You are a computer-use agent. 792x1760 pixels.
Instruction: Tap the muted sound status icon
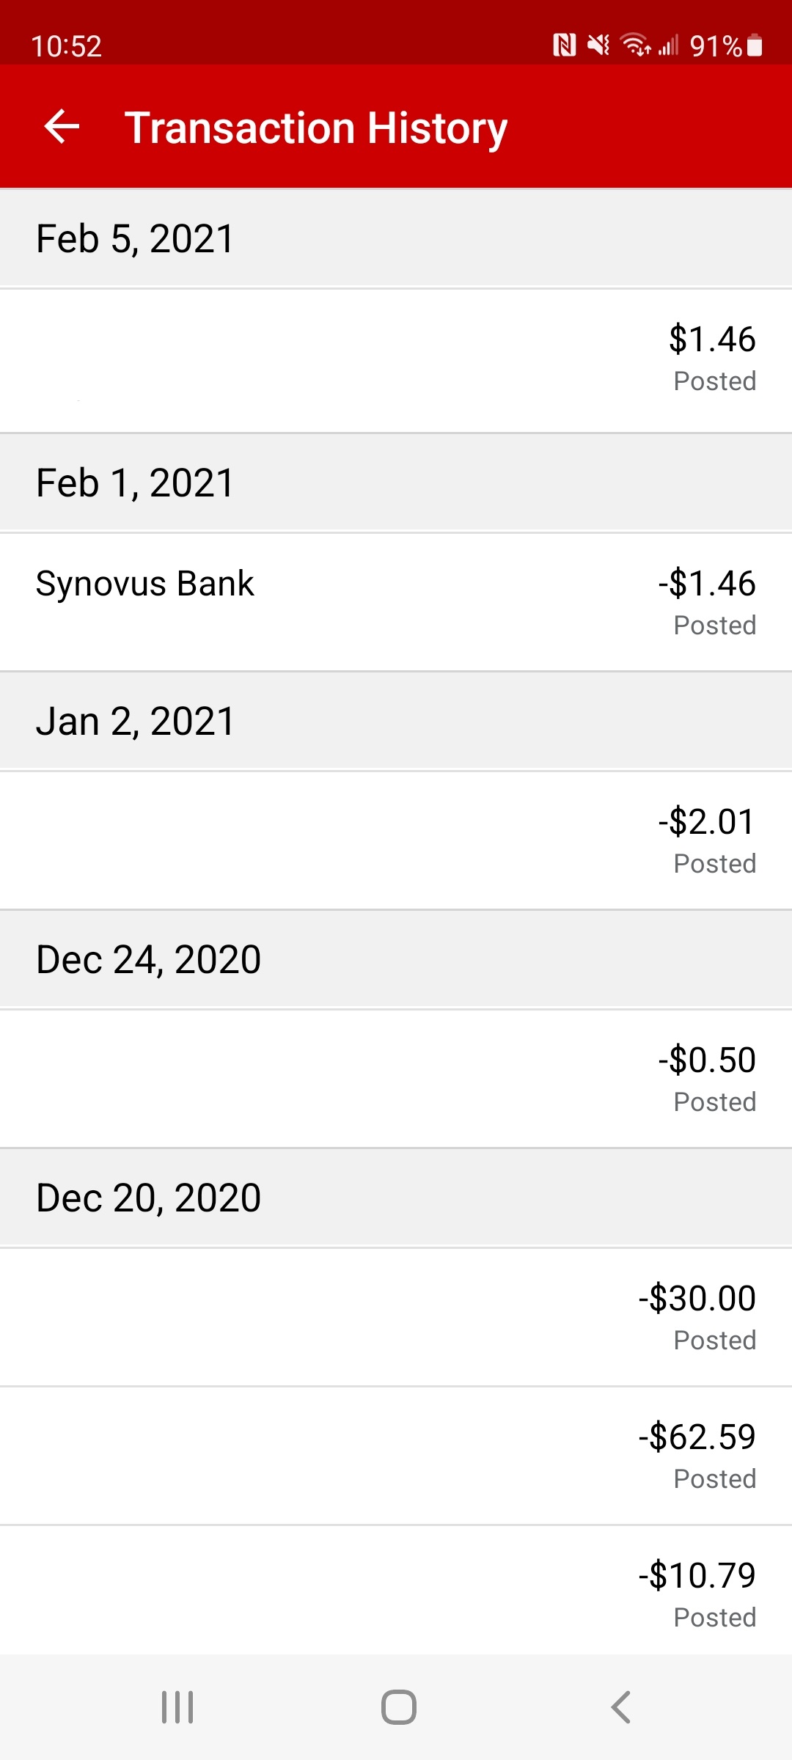point(598,45)
